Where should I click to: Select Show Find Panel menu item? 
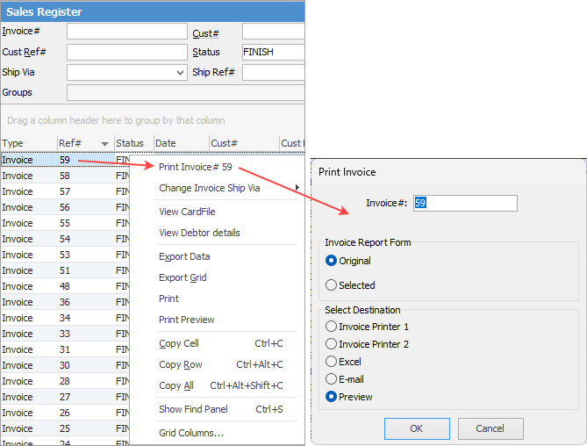point(193,409)
